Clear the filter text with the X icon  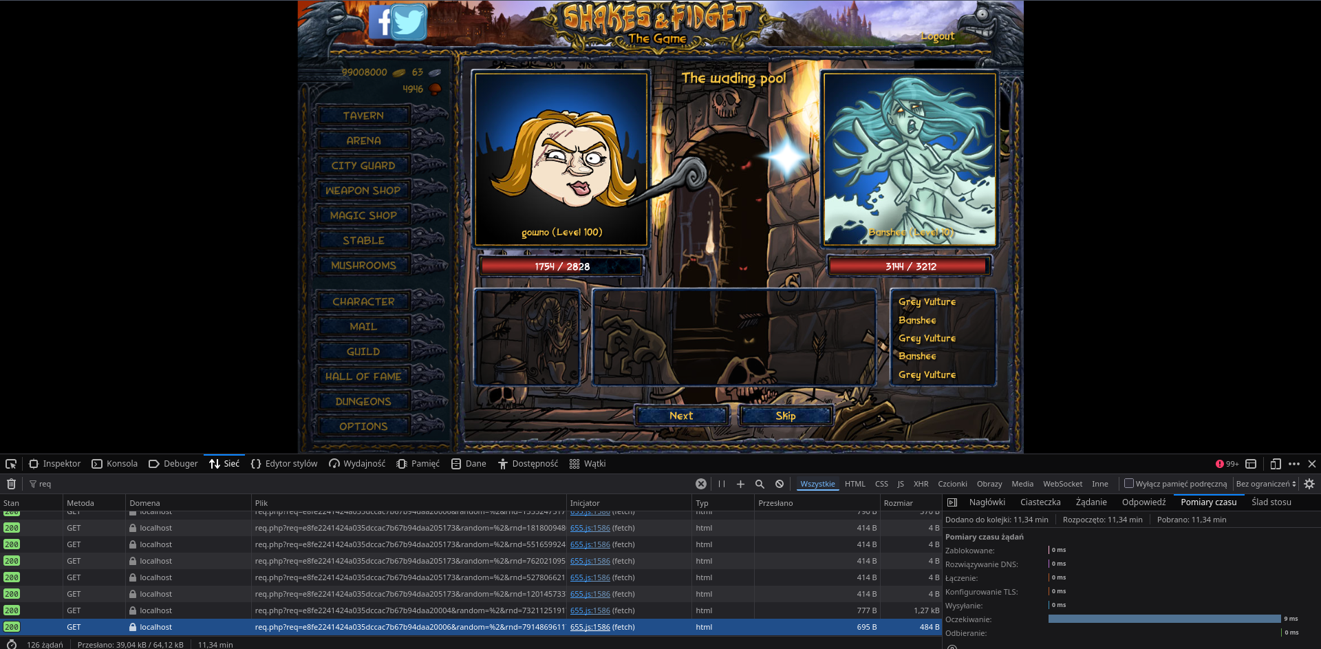[x=701, y=484]
